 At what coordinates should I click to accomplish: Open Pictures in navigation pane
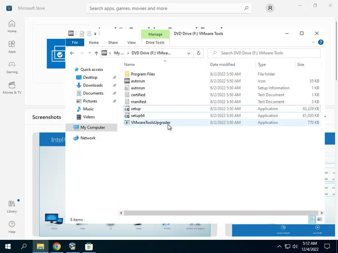click(90, 101)
